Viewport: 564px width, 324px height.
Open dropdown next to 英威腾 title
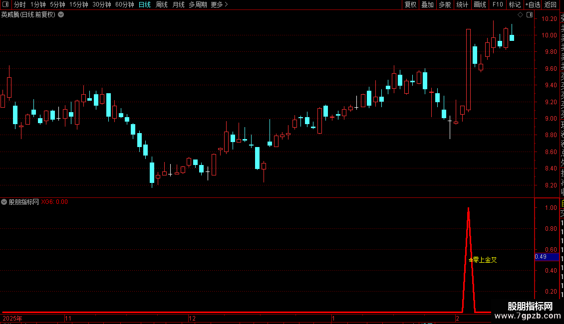(x=61, y=15)
